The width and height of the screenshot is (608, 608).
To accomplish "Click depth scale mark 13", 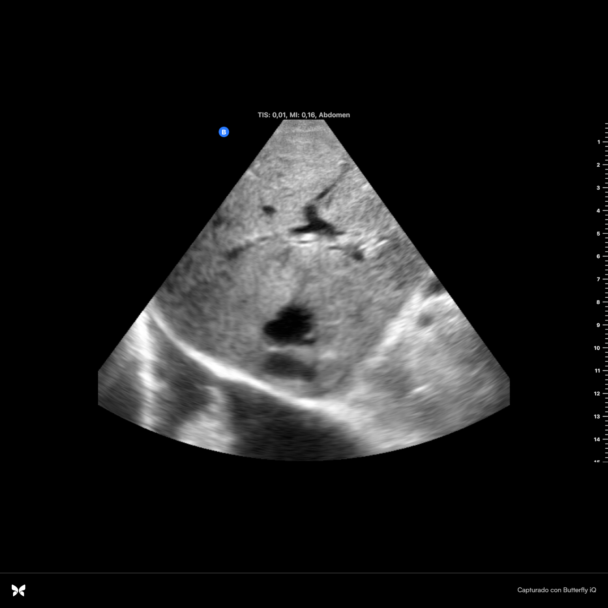I will pyautogui.click(x=597, y=416).
